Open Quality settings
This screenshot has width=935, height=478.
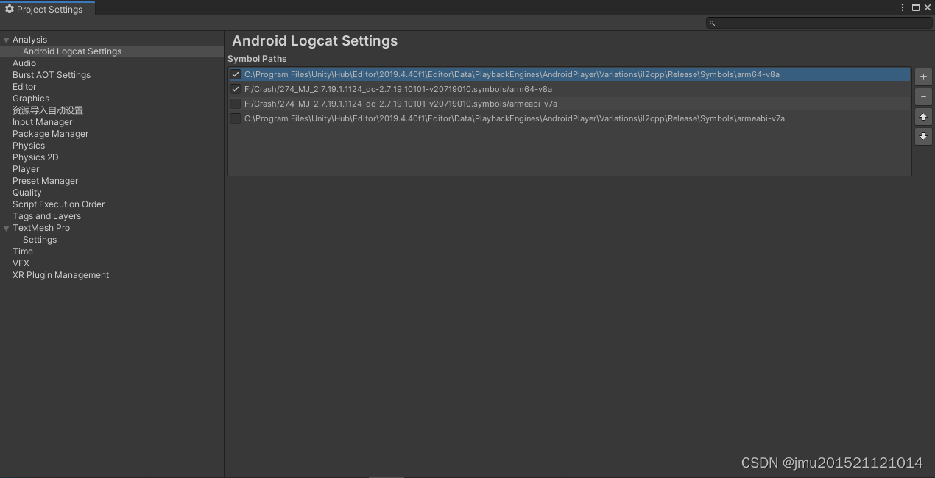(27, 192)
